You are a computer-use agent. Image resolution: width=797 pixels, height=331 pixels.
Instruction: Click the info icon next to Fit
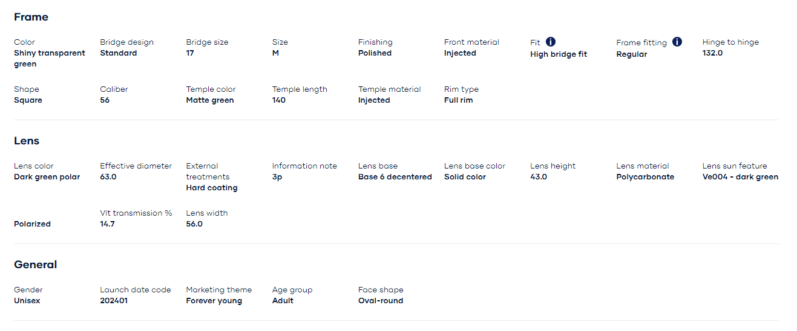(x=551, y=42)
